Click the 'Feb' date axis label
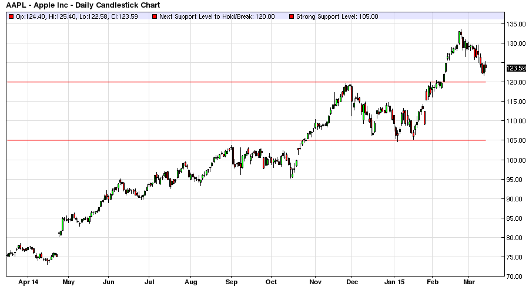 pos(433,282)
